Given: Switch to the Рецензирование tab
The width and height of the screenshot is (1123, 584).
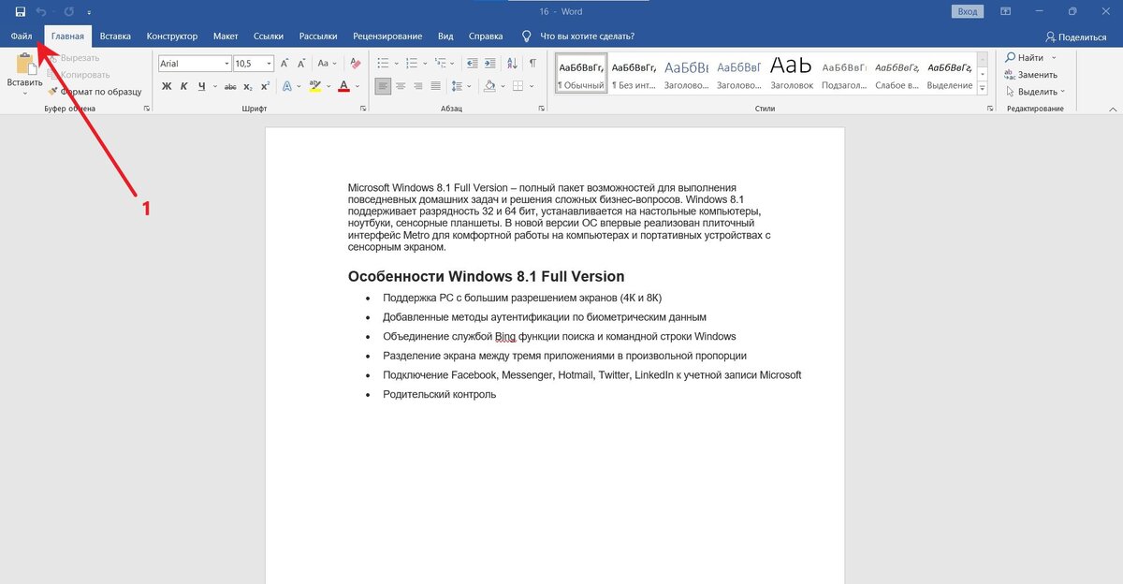Looking at the screenshot, I should (387, 36).
